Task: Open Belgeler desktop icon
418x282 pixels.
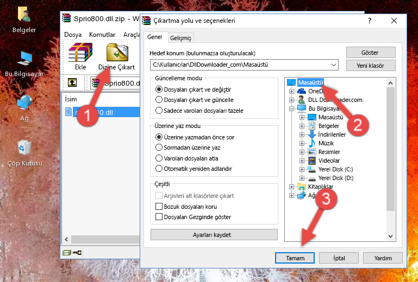Action: click(x=24, y=20)
